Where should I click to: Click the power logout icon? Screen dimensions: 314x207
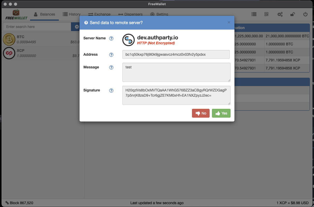pyautogui.click(x=305, y=15)
